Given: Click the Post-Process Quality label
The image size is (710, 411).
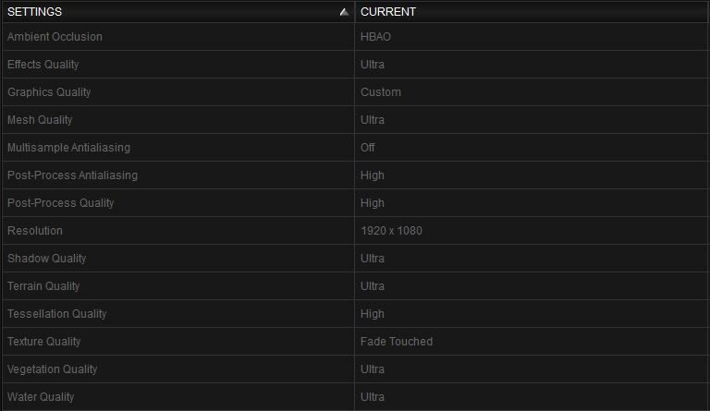Looking at the screenshot, I should click(61, 203).
